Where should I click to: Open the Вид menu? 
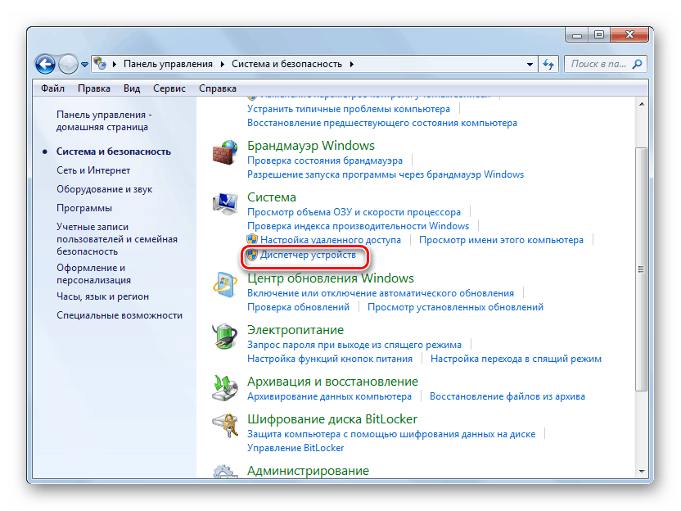point(132,88)
